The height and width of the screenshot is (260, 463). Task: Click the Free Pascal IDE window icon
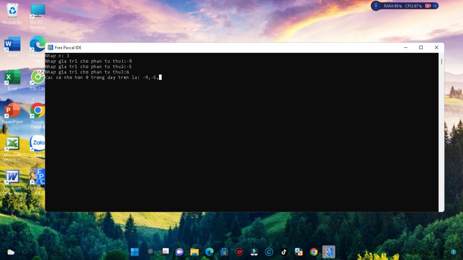(50, 47)
